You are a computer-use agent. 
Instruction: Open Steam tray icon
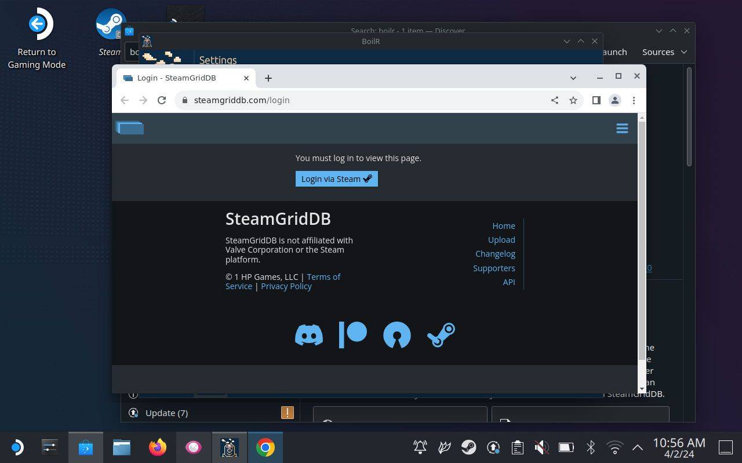click(469, 447)
